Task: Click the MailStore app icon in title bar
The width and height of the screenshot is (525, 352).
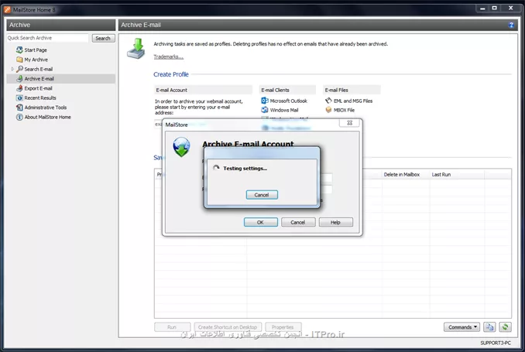Action: tap(7, 10)
